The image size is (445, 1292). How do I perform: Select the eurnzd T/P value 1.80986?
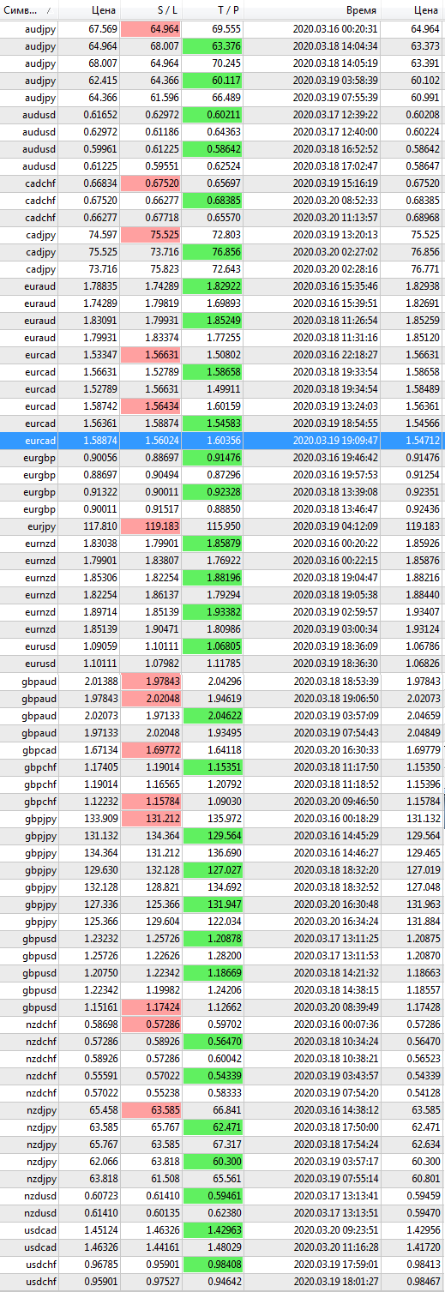coord(224,629)
